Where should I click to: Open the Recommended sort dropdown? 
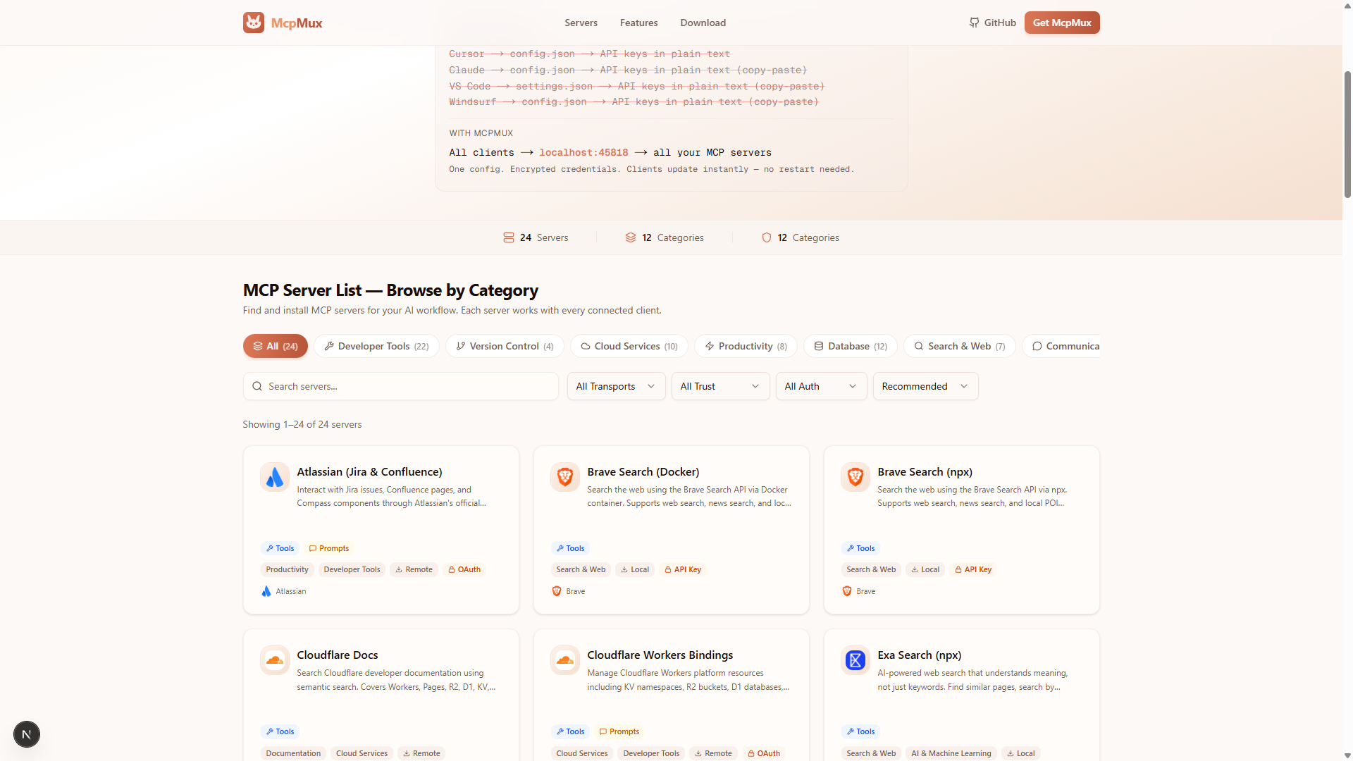(x=925, y=385)
